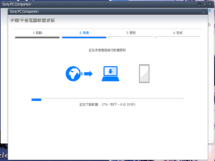Image resolution: width=215 pixels, height=161 pixels.
Task: Maximize the outer Sony PC Companion window
Action: click(x=205, y=4)
